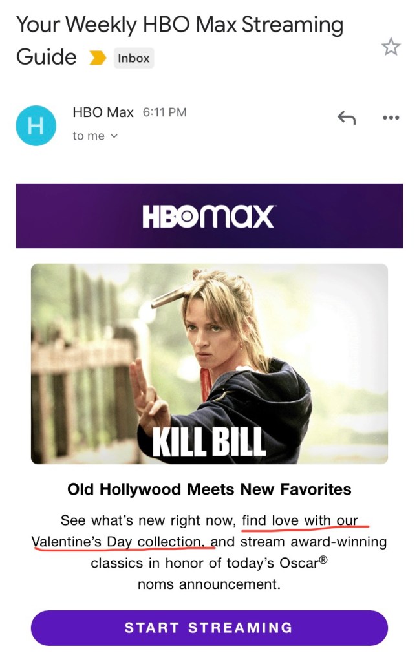Toggle the yellow importance marker

pyautogui.click(x=98, y=58)
